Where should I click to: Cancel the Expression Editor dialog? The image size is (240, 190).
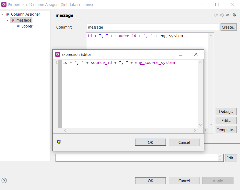click(184, 142)
